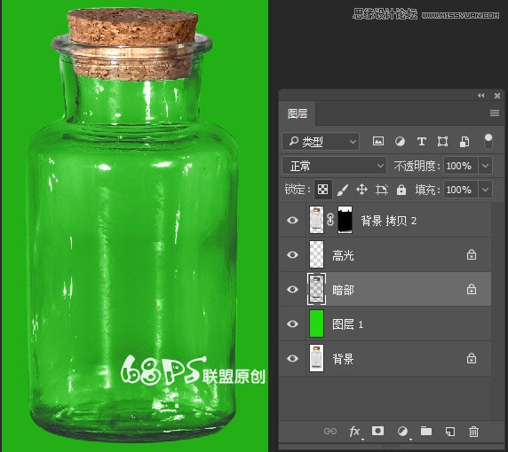Close the layers panel with X
The width and height of the screenshot is (508, 452).
coord(497,96)
